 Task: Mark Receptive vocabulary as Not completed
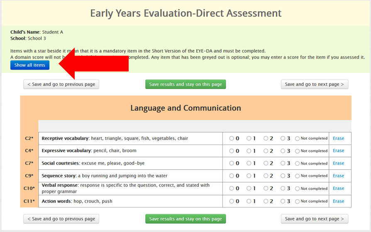(x=297, y=139)
